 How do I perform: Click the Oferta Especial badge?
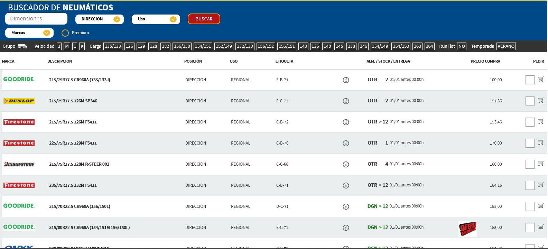[467, 229]
